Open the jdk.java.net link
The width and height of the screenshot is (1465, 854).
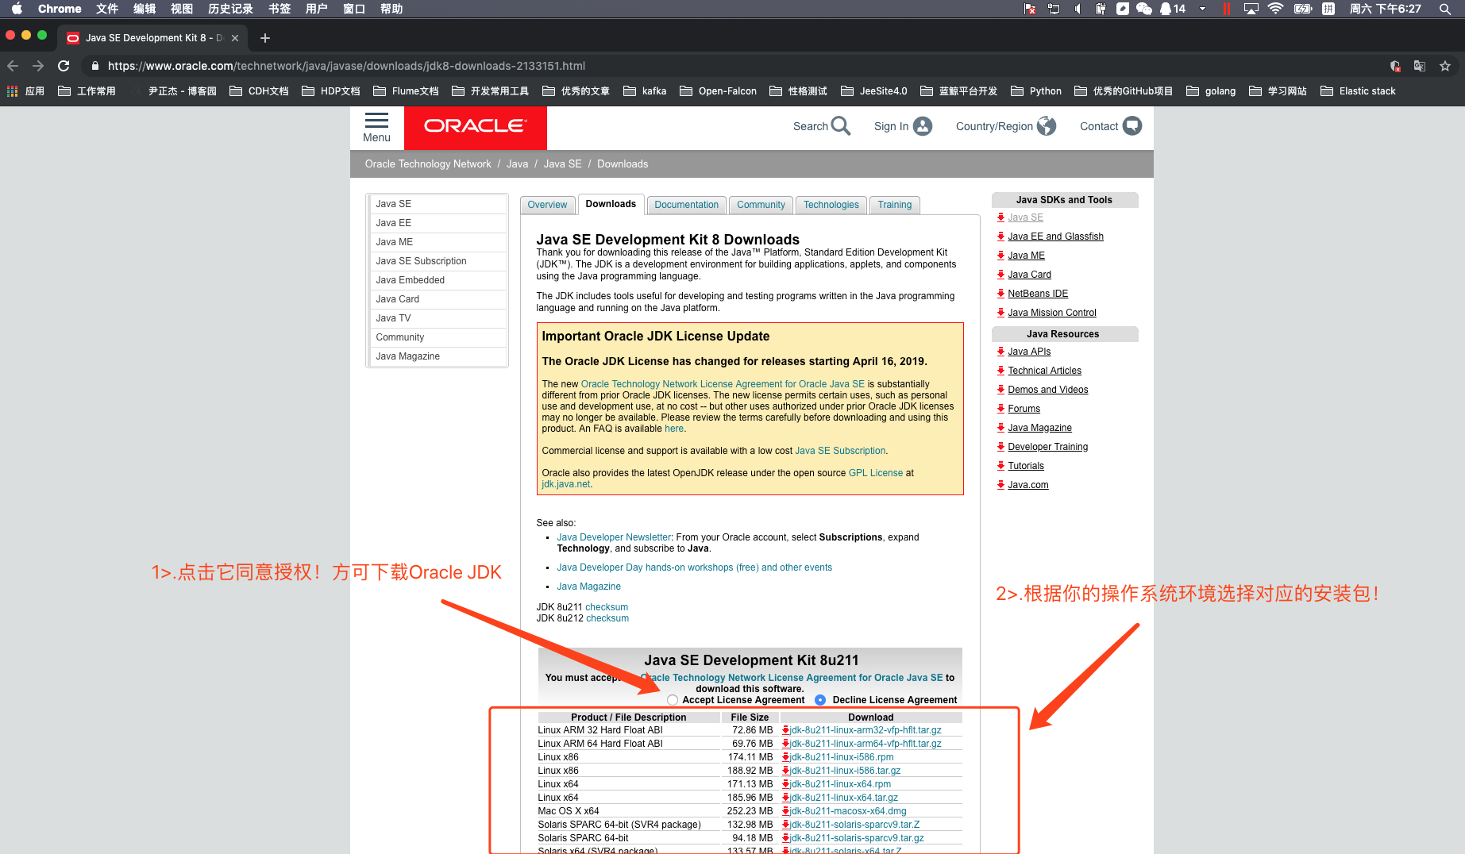pyautogui.click(x=565, y=484)
